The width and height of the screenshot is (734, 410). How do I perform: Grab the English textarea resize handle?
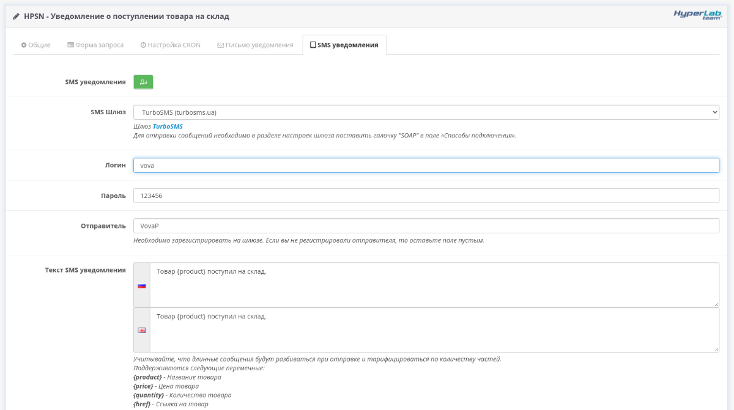716,349
